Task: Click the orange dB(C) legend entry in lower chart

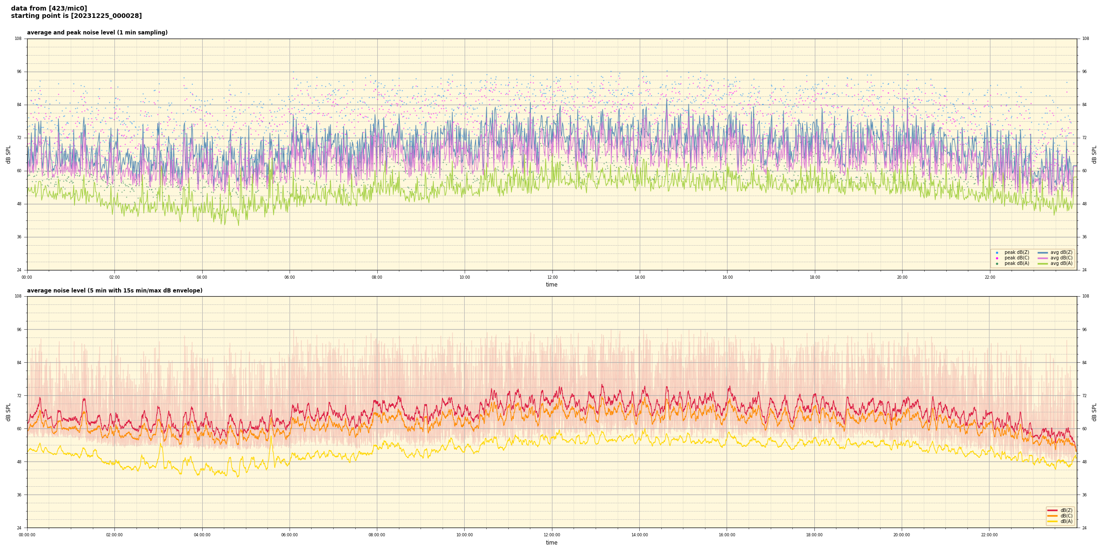Action: pyautogui.click(x=1052, y=516)
